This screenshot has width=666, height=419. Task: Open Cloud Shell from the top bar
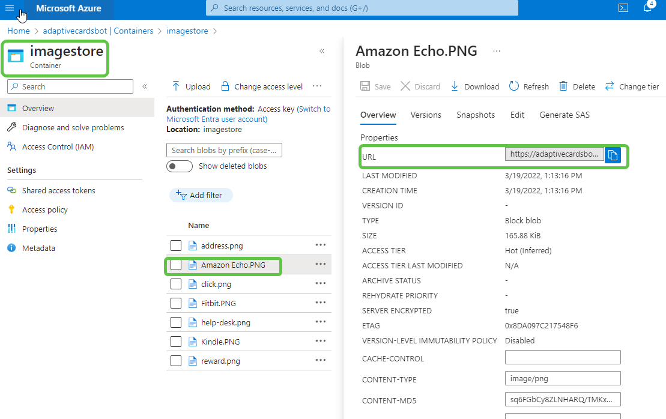point(623,8)
